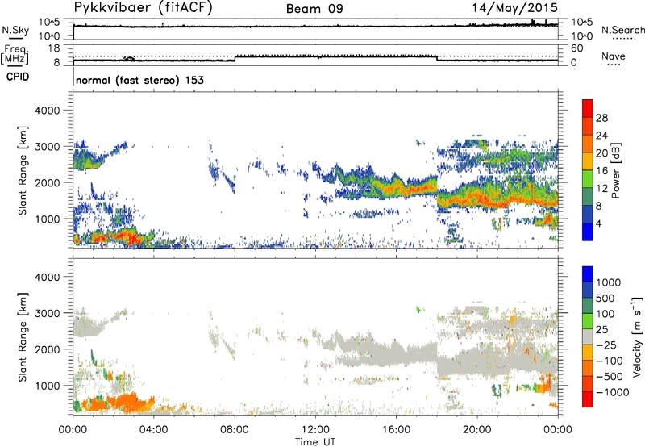Click the frequency step at 08:00
645x447 pixels.
click(x=235, y=58)
